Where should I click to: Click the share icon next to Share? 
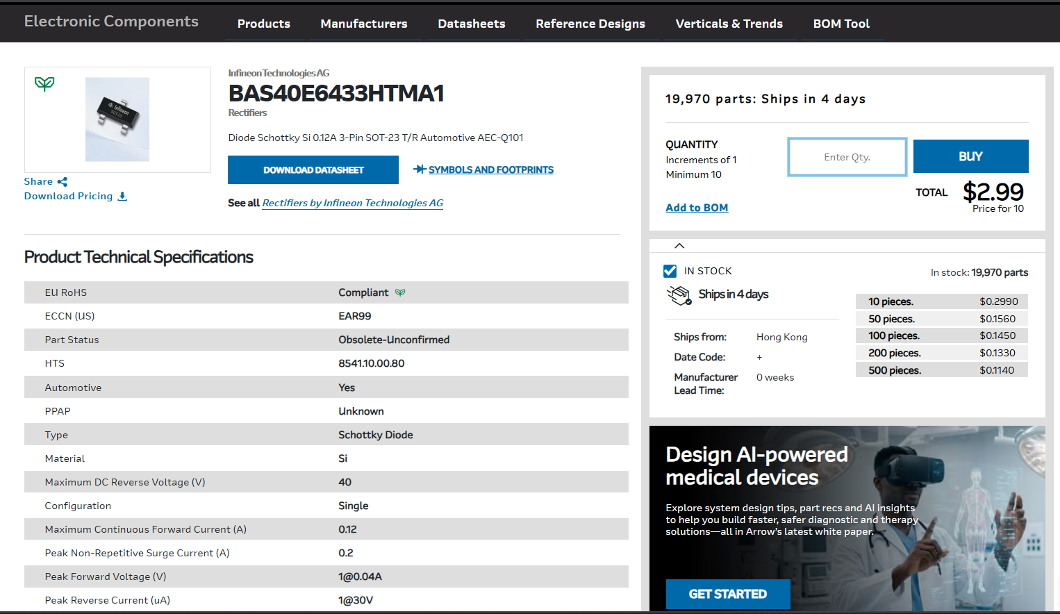[x=63, y=182]
